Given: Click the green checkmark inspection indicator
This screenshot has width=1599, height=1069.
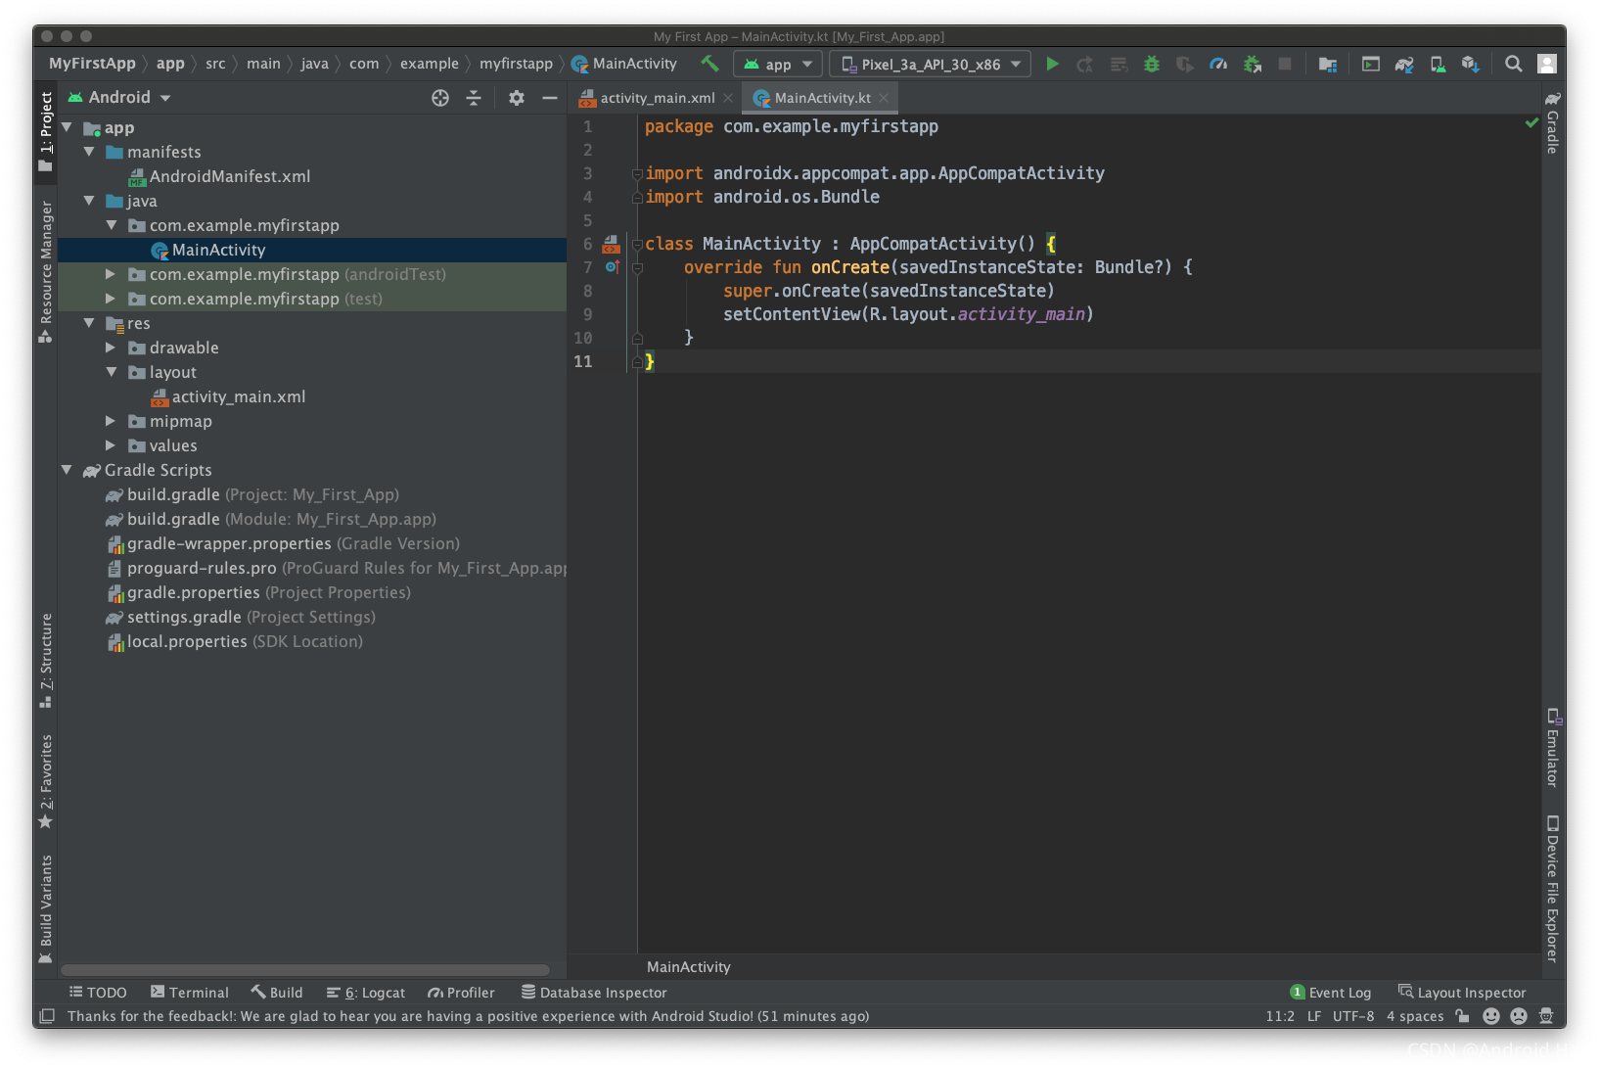Looking at the screenshot, I should click(1531, 122).
